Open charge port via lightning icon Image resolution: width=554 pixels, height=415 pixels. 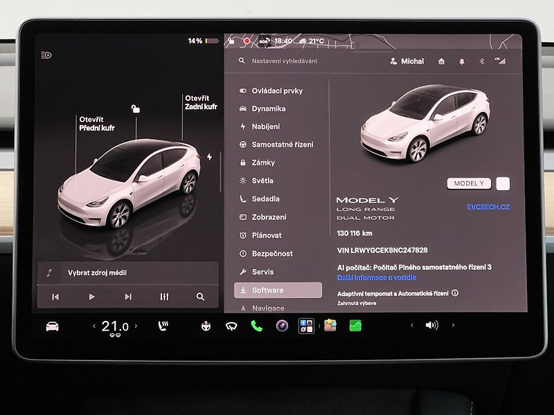pos(210,157)
